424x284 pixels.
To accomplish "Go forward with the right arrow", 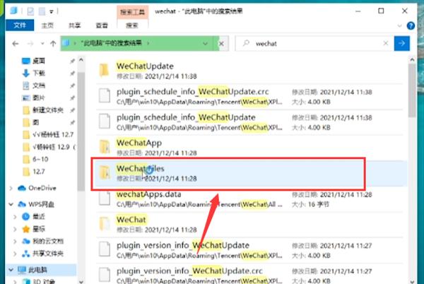I will pos(30,44).
